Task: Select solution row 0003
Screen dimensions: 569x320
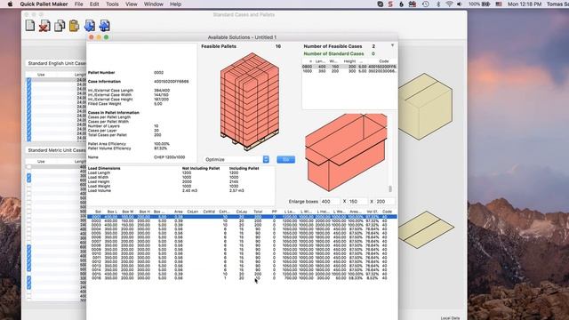Action: (242, 225)
